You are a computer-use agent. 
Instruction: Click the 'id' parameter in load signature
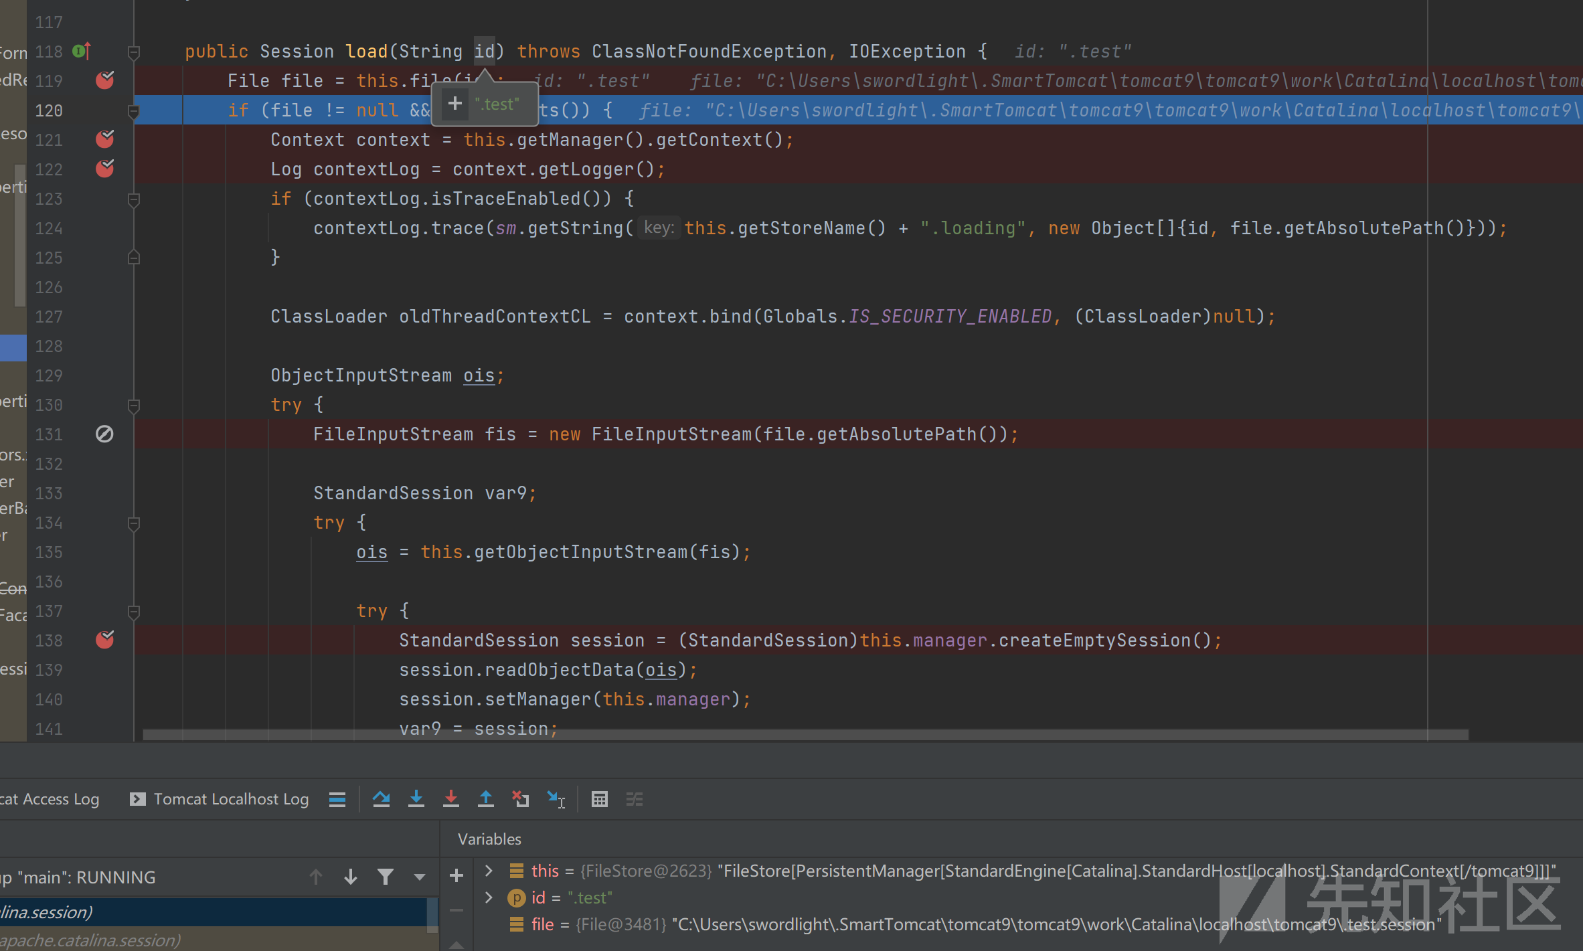coord(485,52)
